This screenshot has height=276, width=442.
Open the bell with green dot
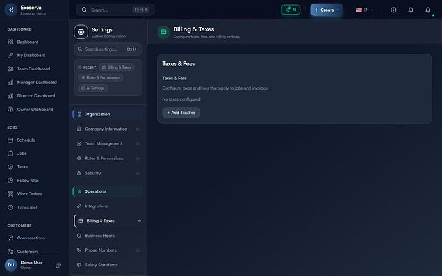(x=428, y=10)
